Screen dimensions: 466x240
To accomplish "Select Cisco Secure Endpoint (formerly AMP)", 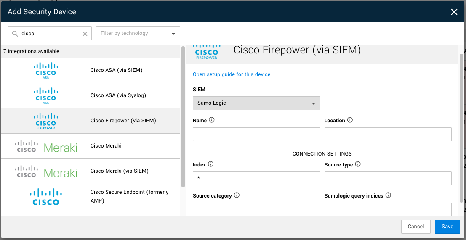I will [x=91, y=197].
